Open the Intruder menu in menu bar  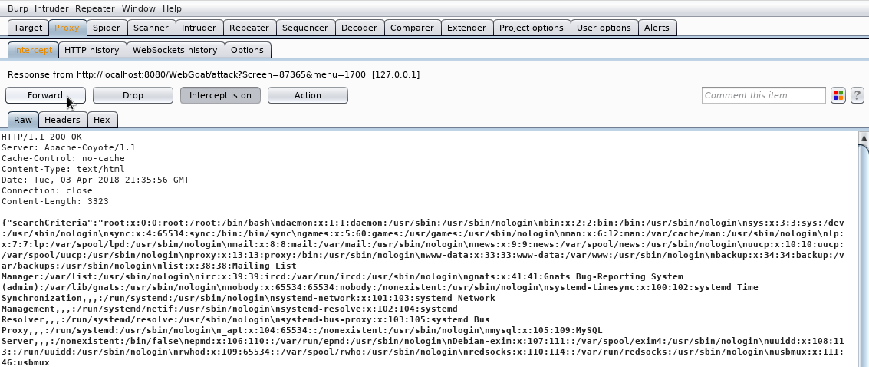(52, 8)
